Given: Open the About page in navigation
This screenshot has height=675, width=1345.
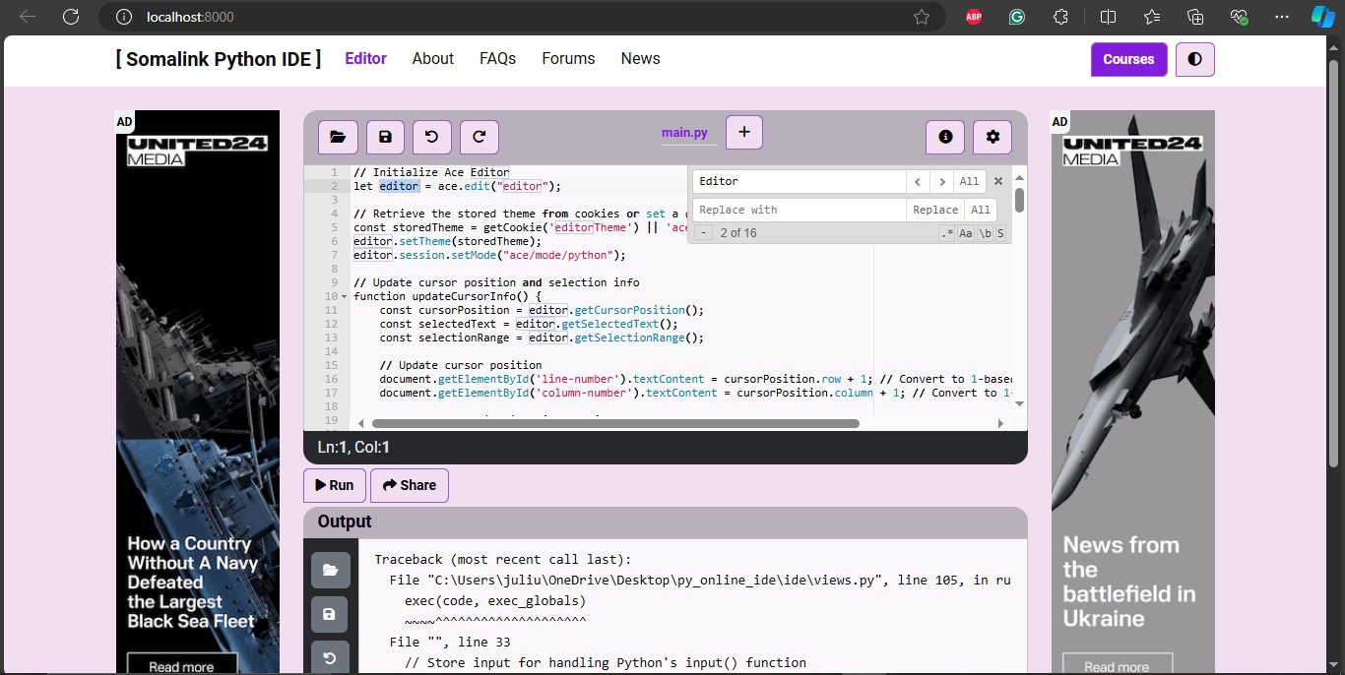Looking at the screenshot, I should (432, 59).
